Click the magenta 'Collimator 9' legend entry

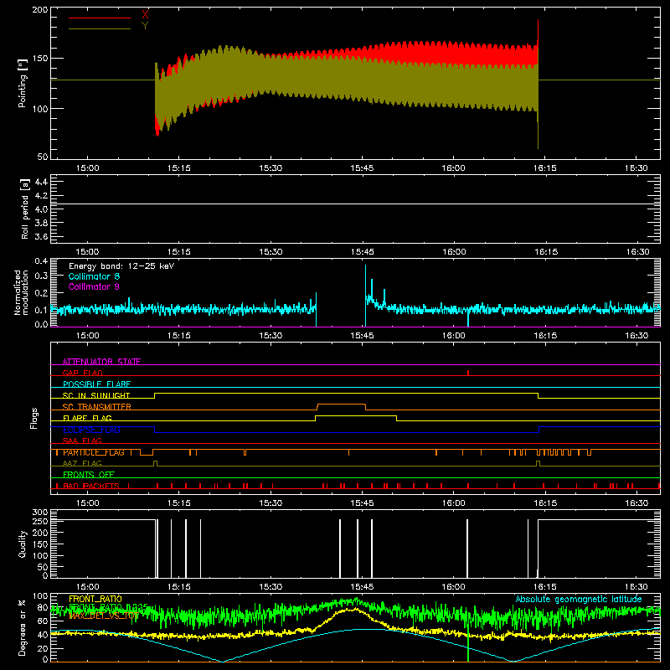94,286
